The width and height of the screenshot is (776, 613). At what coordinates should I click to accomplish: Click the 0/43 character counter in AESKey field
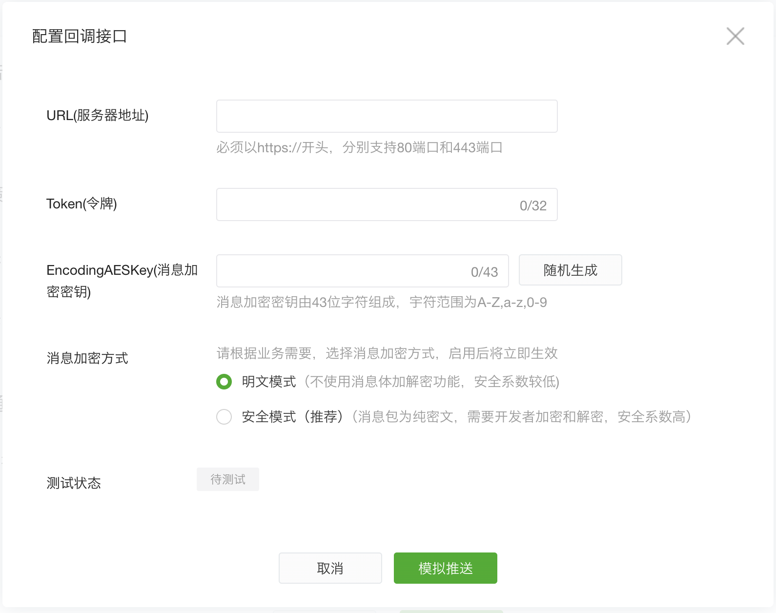484,272
